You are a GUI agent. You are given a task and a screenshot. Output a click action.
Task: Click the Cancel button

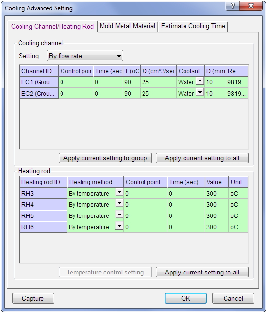coord(233,298)
